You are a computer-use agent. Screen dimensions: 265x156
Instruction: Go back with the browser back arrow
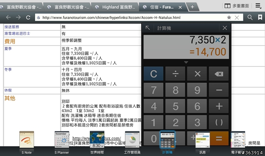8,17
